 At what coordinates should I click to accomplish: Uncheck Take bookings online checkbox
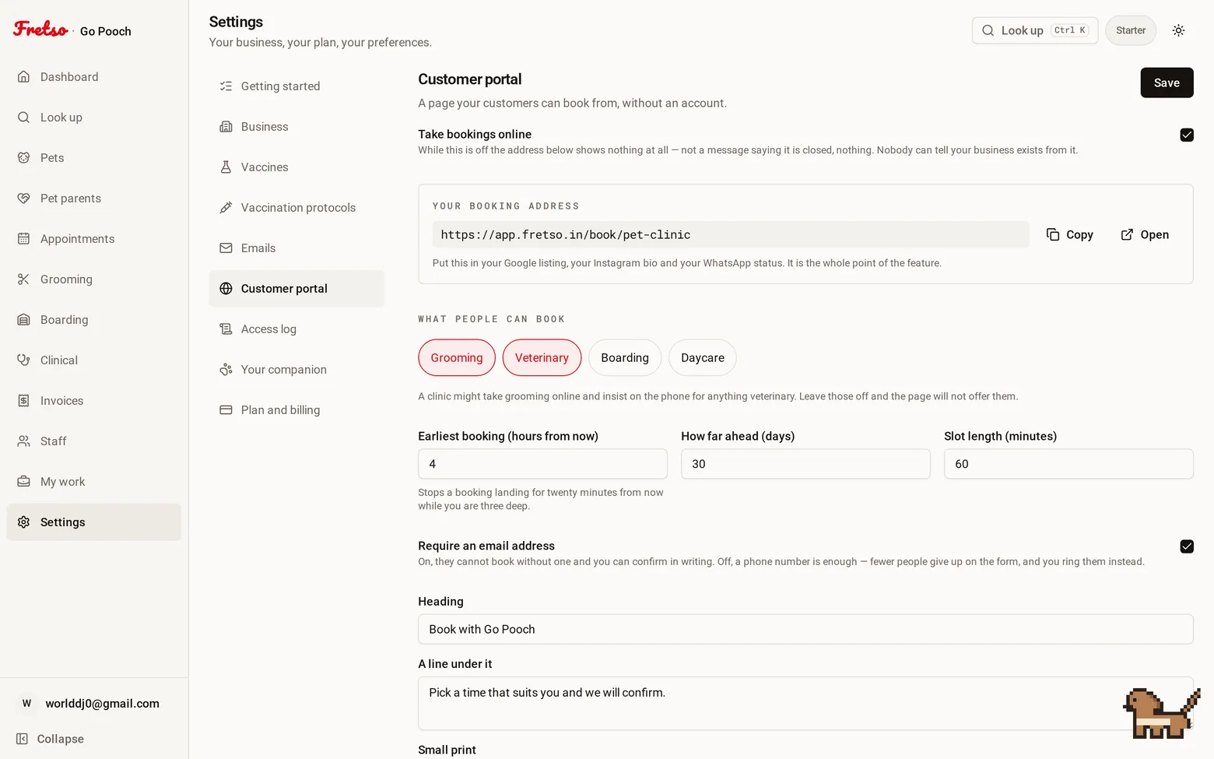(x=1187, y=135)
